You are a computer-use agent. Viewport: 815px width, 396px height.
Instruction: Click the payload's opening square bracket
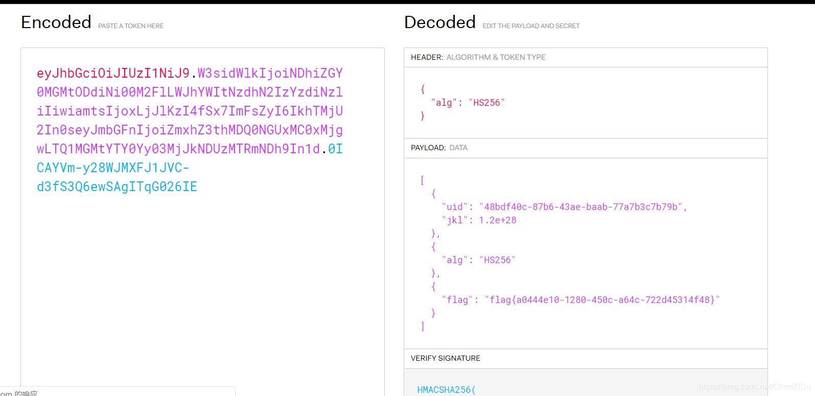point(422,180)
